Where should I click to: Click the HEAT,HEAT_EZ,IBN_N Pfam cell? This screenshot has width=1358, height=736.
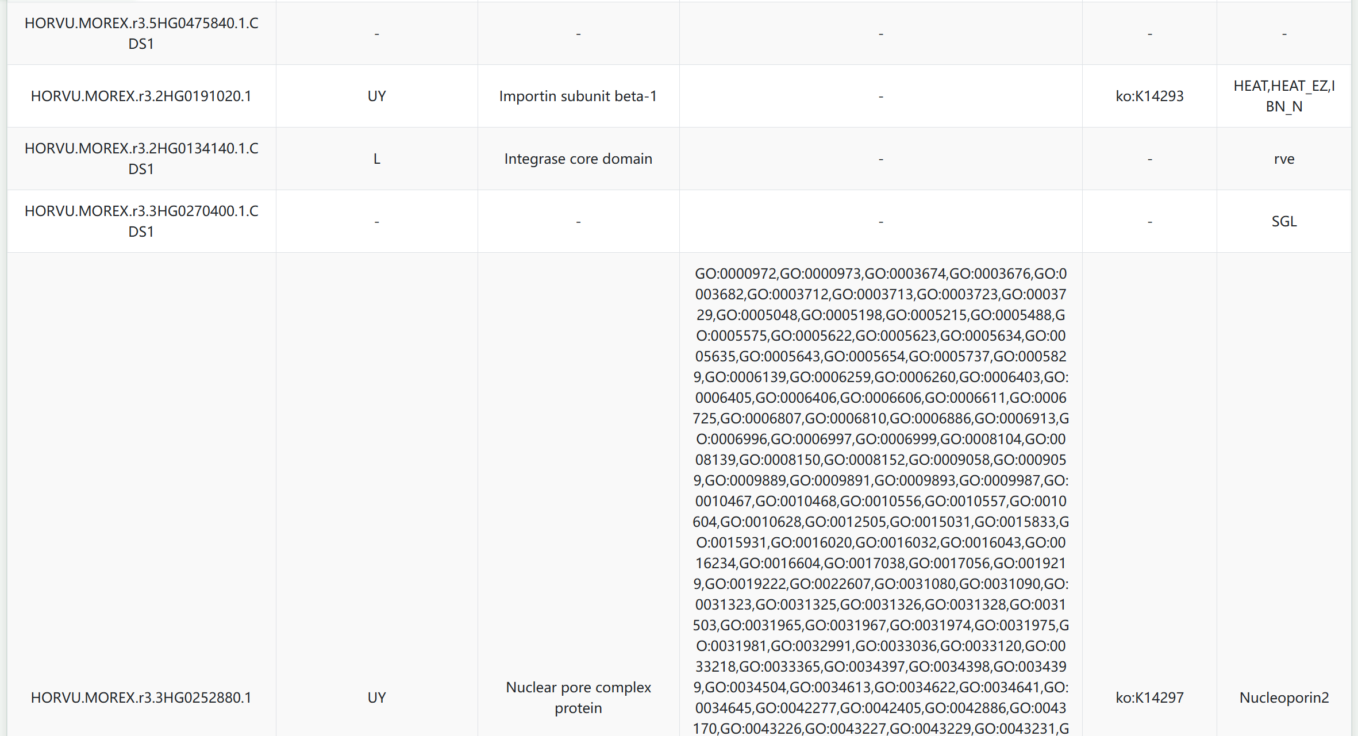click(x=1284, y=96)
